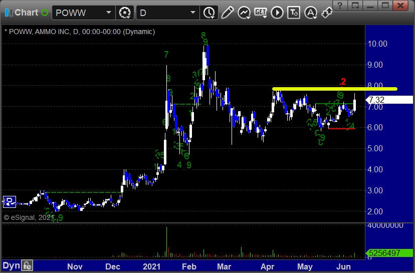The width and height of the screenshot is (415, 273).
Task: Open the symbol settings gear menu
Action: point(125,13)
